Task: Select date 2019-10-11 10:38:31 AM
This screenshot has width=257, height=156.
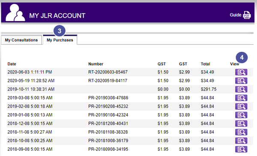Action: tap(31, 89)
